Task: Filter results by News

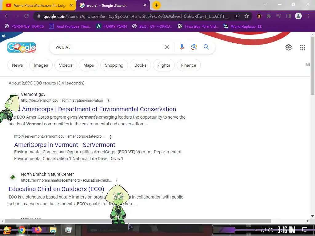Action: 17,65
